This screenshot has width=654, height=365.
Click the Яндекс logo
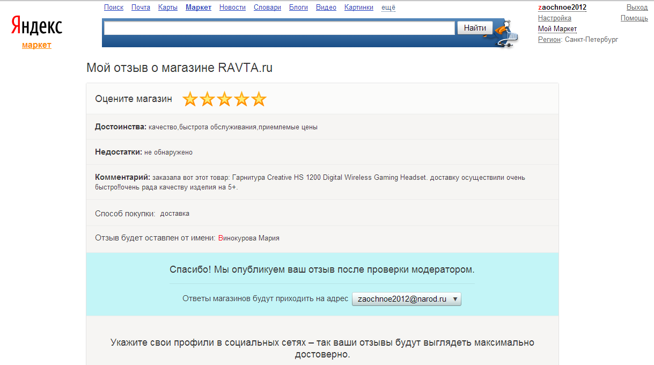(x=36, y=26)
